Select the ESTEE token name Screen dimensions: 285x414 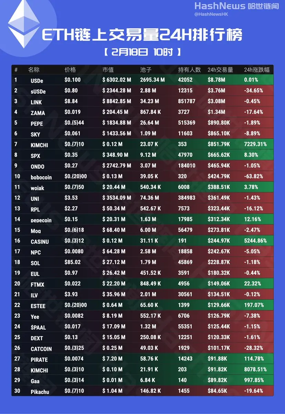[x=38, y=306]
